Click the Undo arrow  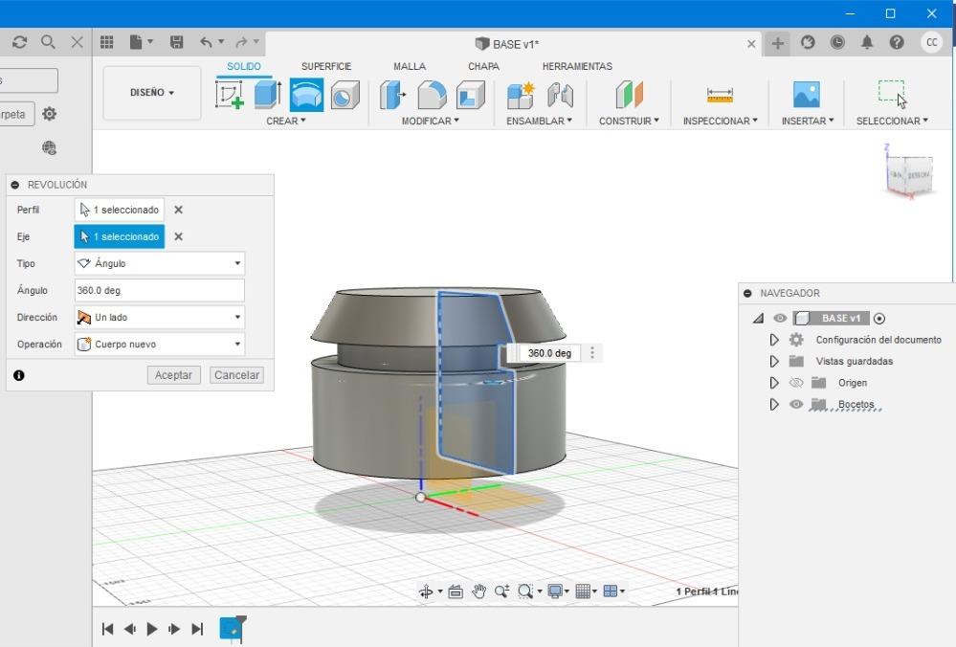(206, 42)
